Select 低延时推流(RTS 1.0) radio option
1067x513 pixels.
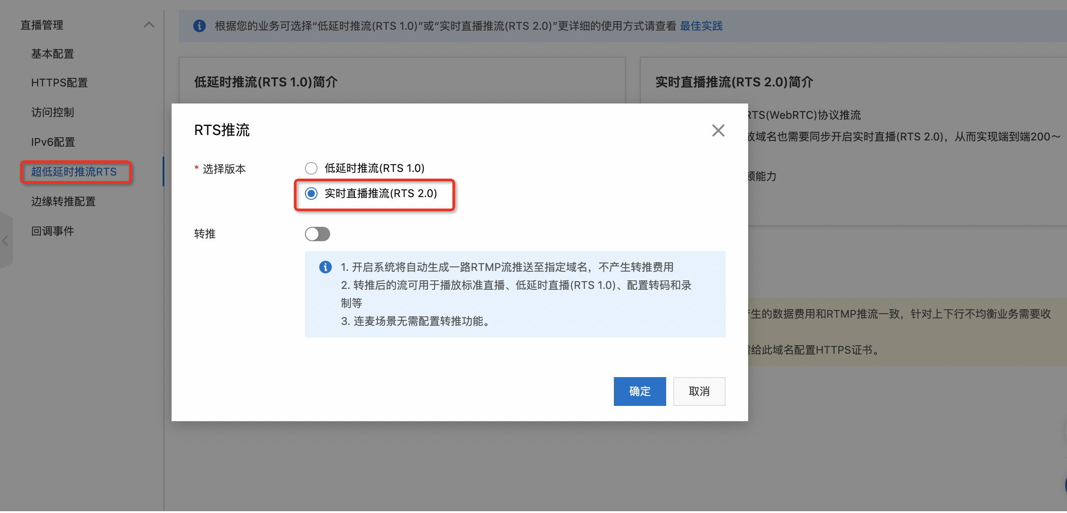tap(311, 168)
